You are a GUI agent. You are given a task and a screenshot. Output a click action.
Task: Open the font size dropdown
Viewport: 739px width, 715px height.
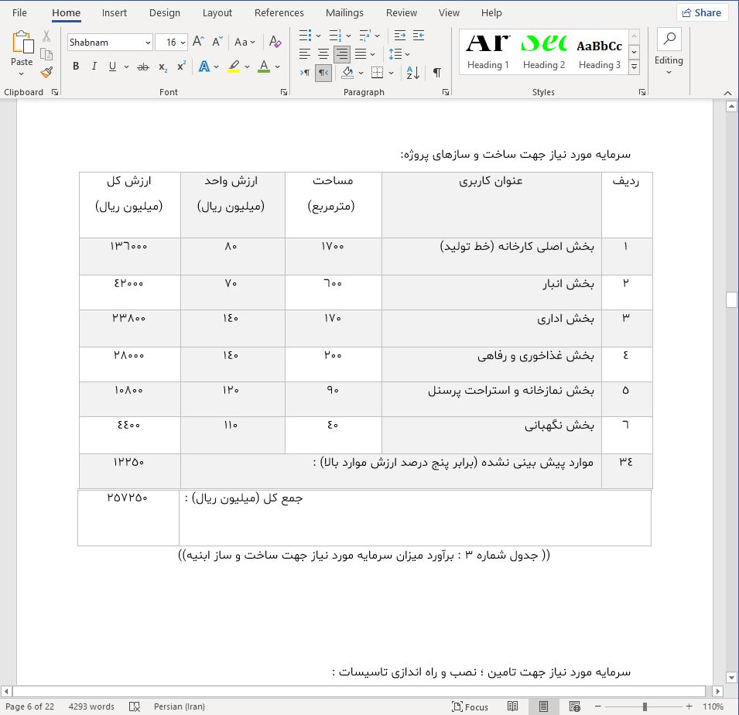[x=183, y=43]
